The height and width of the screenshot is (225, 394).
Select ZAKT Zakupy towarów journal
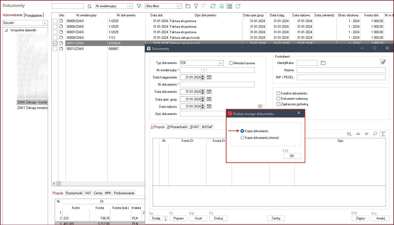point(32,108)
